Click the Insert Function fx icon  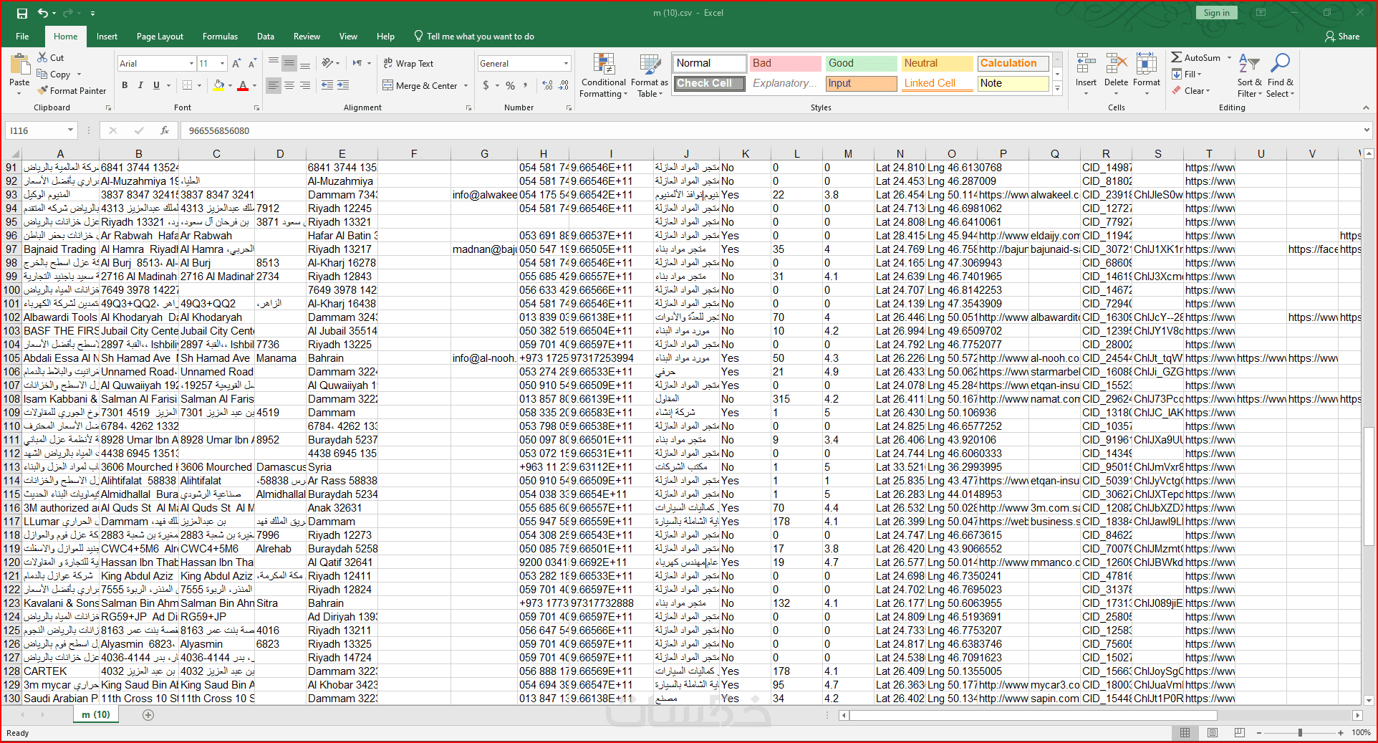pos(165,130)
